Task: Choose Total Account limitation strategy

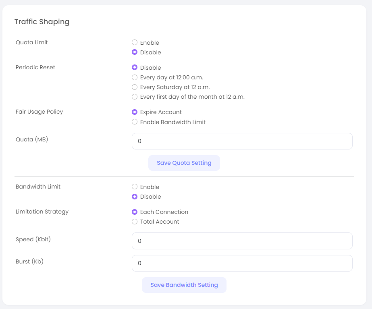Action: point(135,222)
